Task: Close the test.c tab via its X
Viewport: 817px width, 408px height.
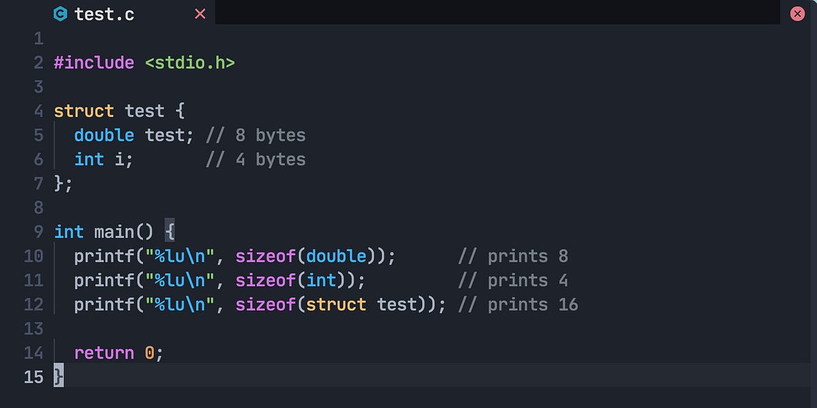Action: 199,14
